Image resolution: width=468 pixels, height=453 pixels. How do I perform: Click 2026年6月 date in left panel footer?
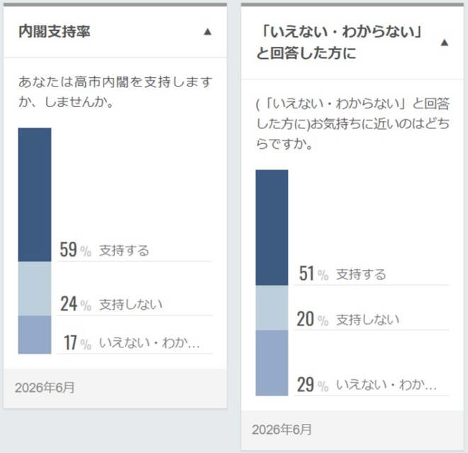(x=45, y=388)
